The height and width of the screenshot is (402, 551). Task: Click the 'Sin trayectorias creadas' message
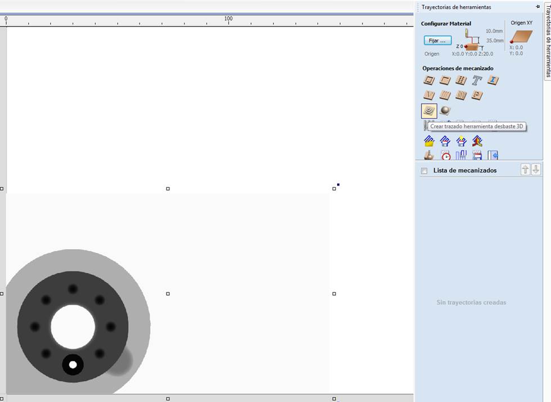[471, 302]
